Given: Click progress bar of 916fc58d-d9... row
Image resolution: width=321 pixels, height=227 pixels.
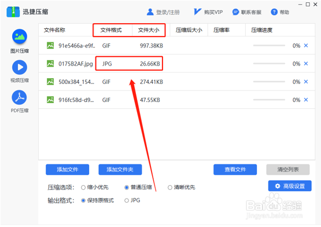Looking at the screenshot, I should 269,100.
